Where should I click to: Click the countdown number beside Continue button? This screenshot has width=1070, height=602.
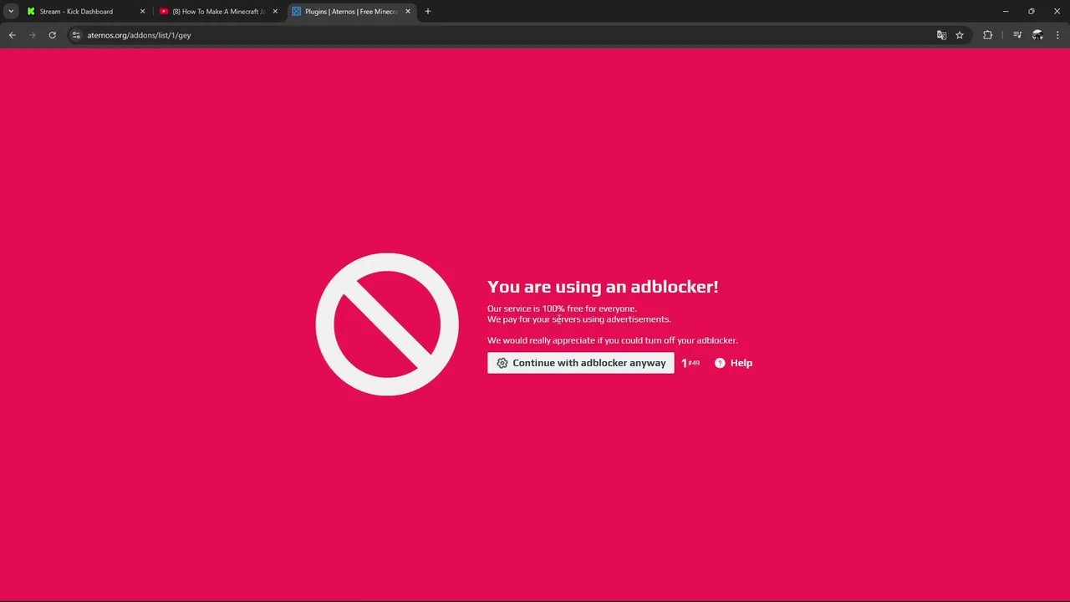pos(690,363)
